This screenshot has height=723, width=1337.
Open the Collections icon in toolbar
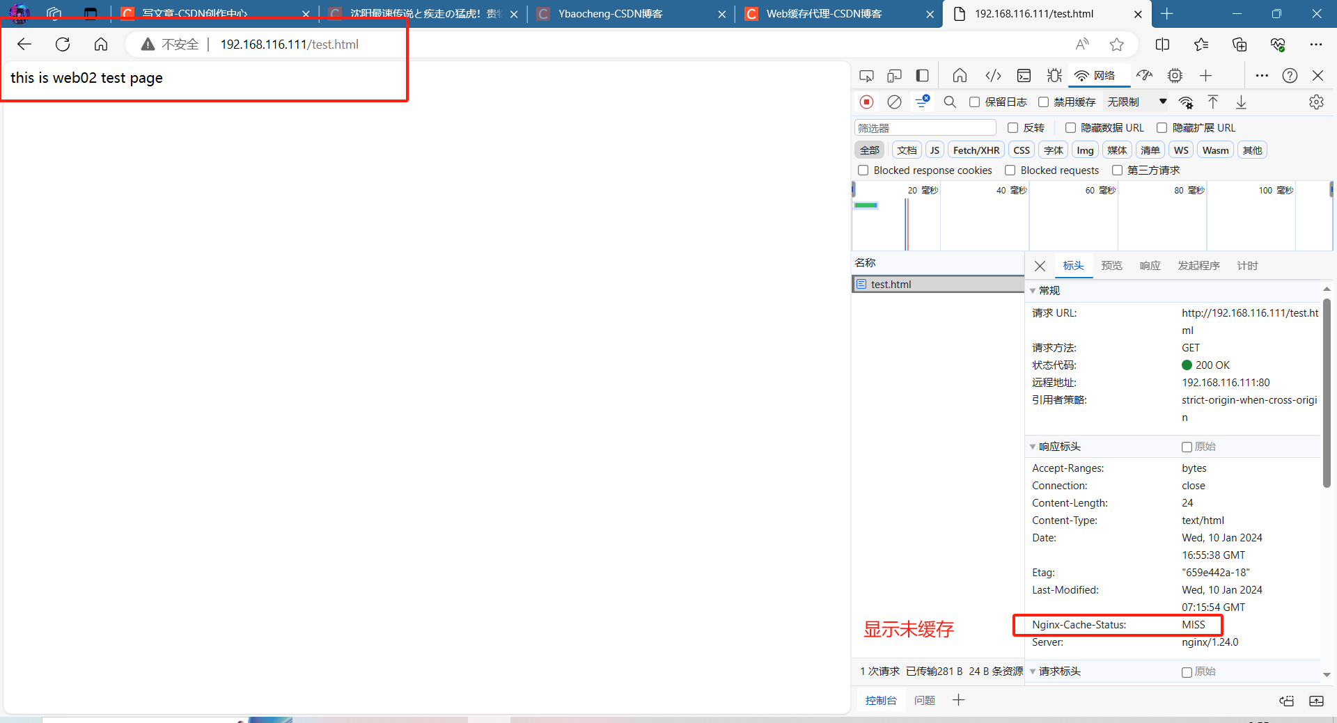pos(1240,45)
